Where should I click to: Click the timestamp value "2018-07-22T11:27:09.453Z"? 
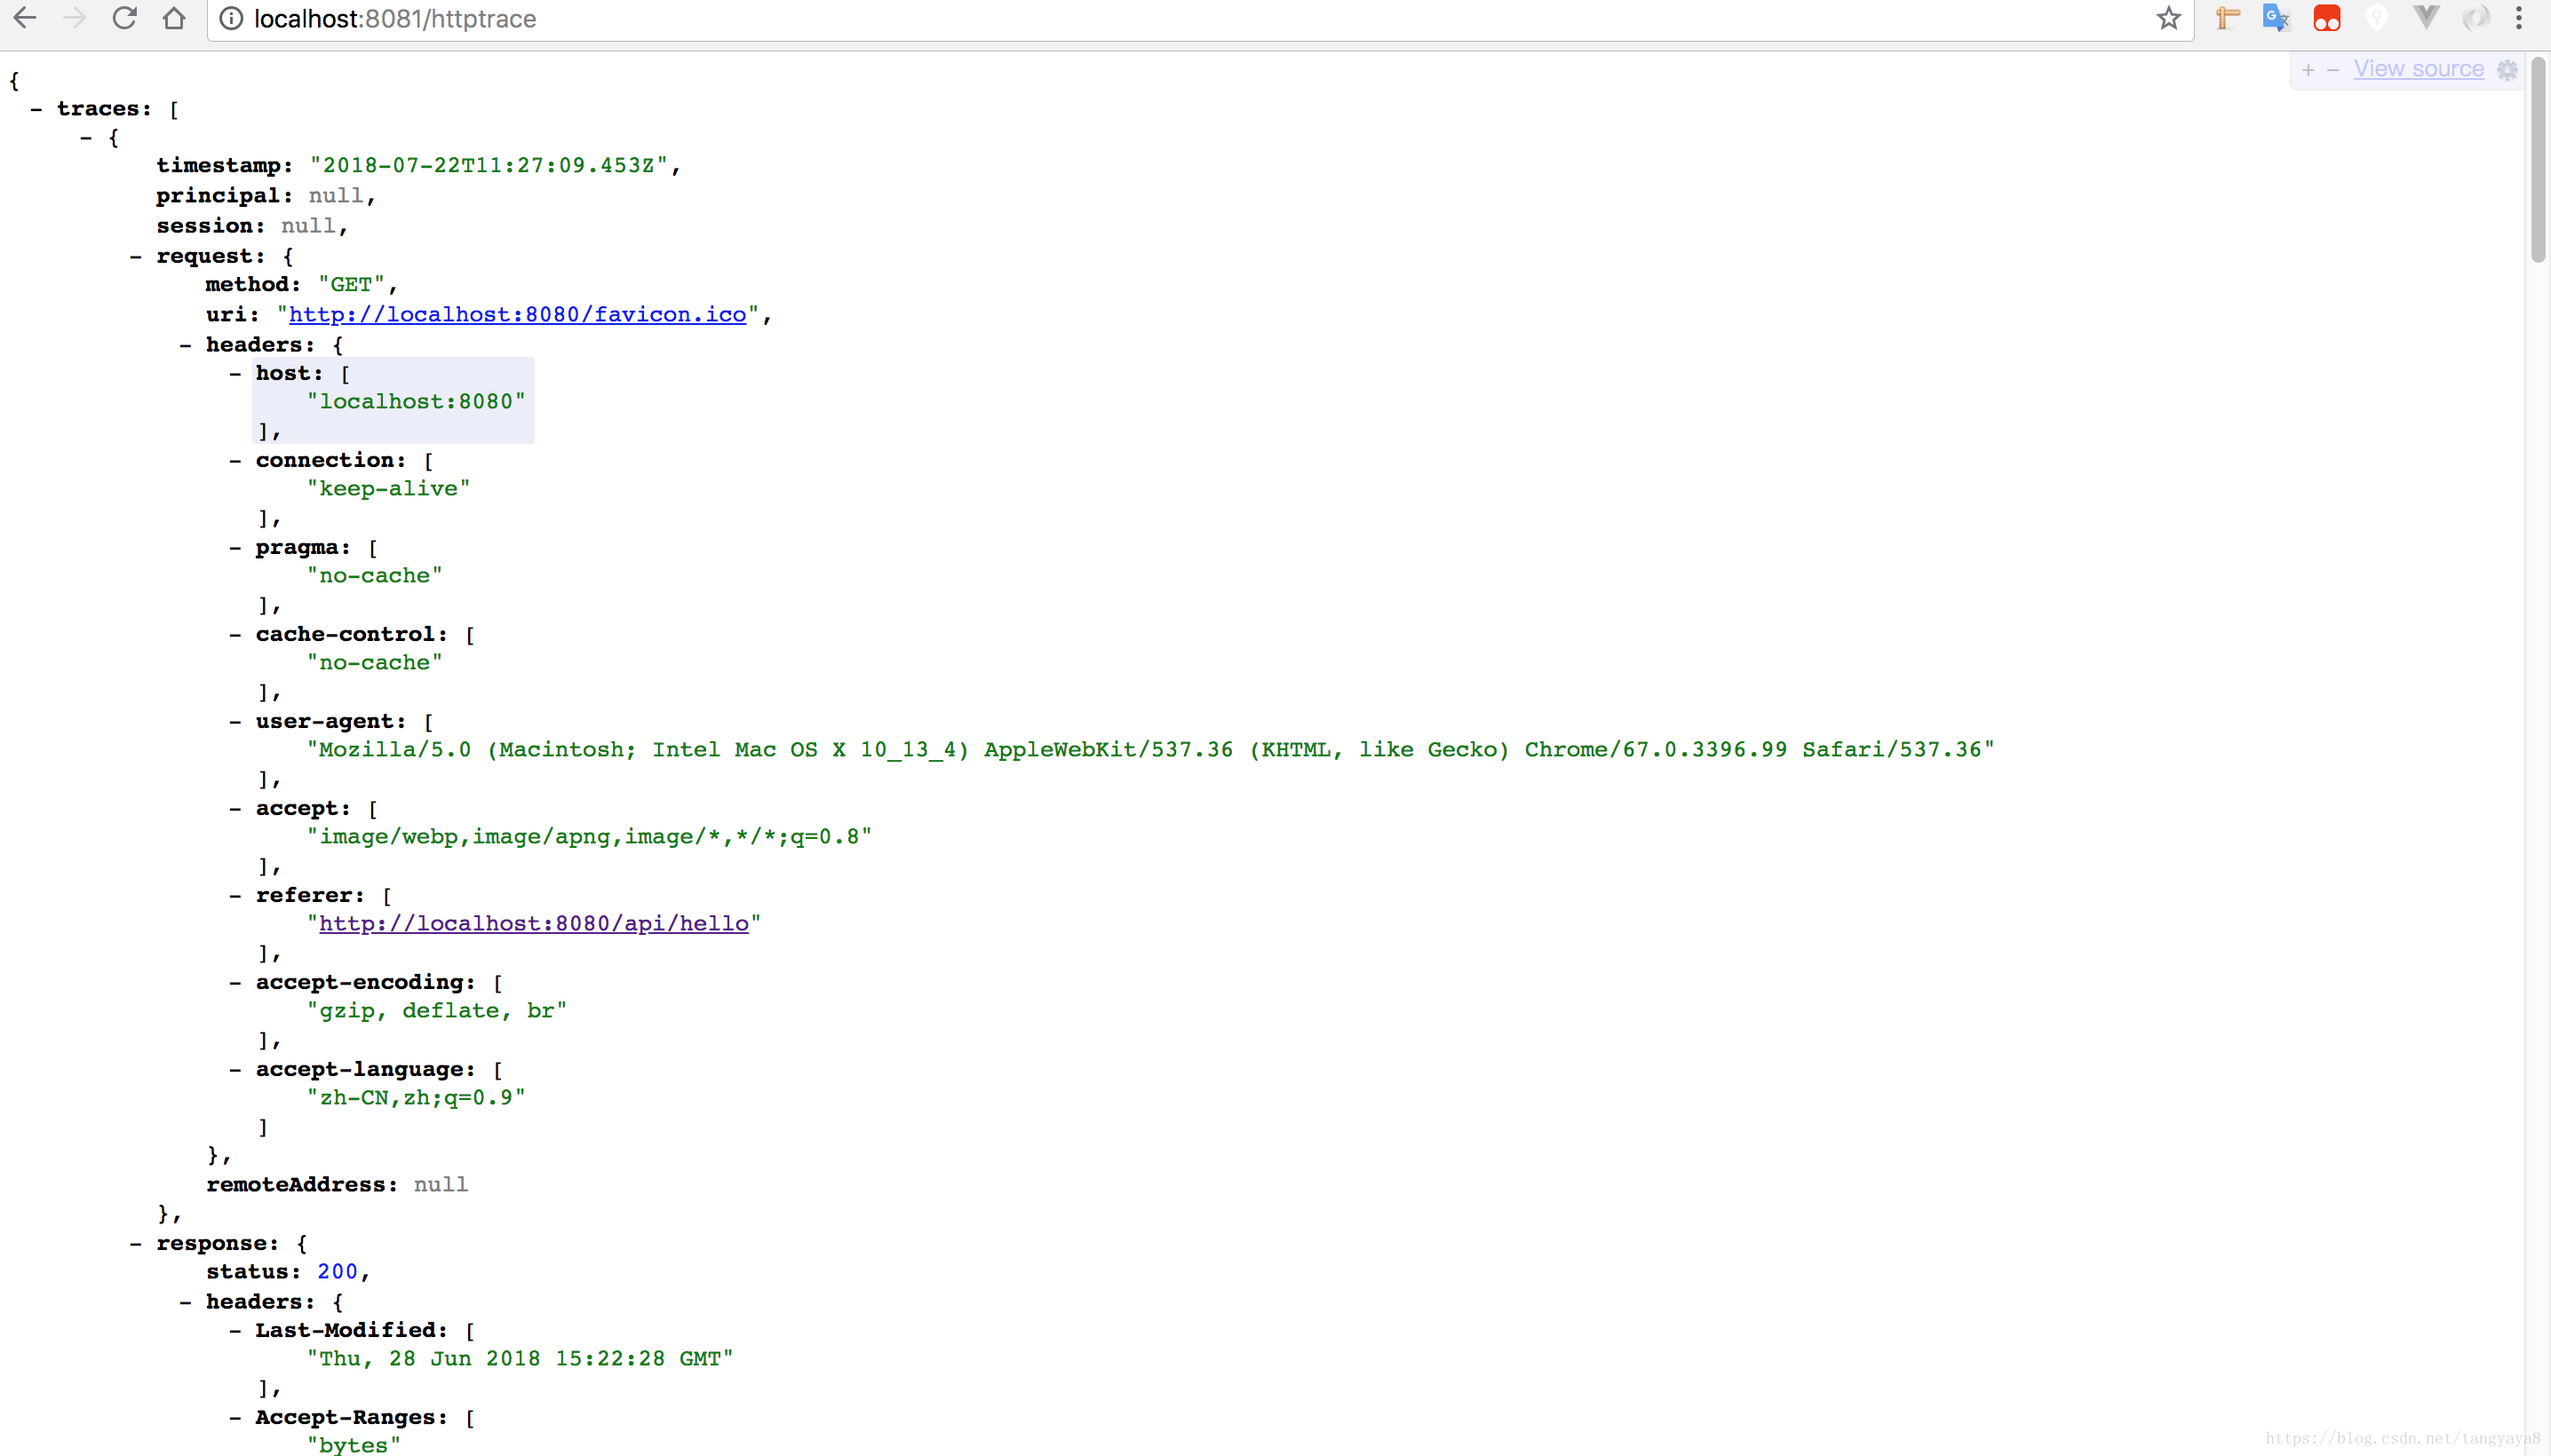click(x=489, y=165)
